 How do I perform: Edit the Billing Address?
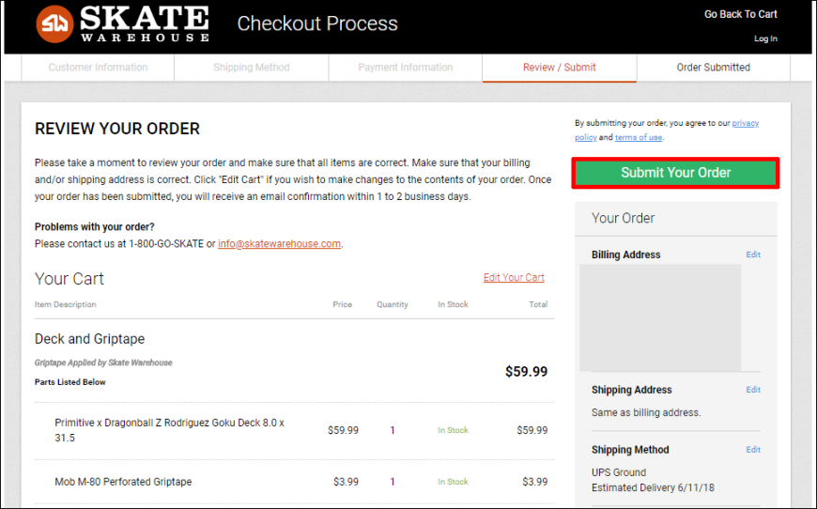click(x=753, y=254)
